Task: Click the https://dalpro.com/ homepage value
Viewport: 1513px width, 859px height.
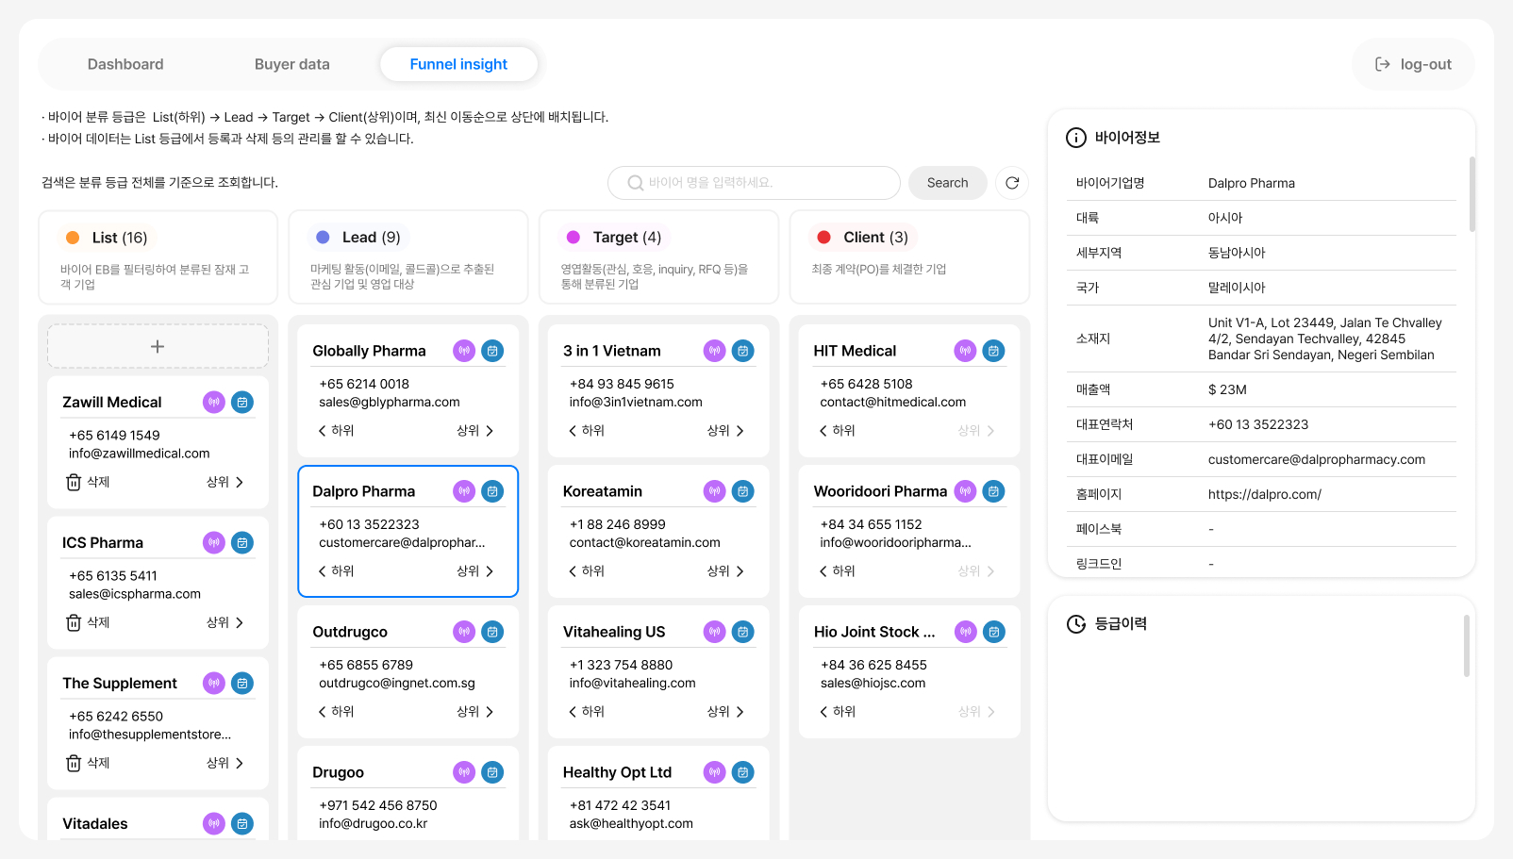Action: click(x=1264, y=495)
